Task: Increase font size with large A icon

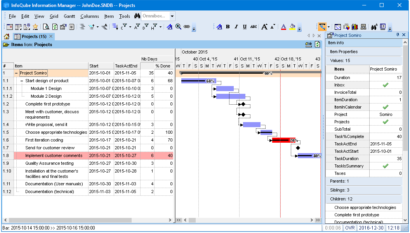Action: (264, 27)
